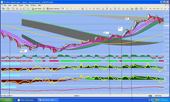Expand the periods dropdown arrow
Image resolution: width=170 pixels, height=102 pixels.
click(138, 9)
